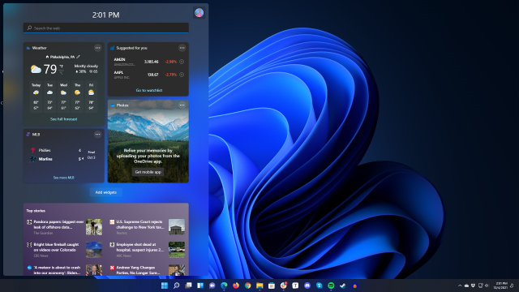The height and width of the screenshot is (292, 519).
Task: Switch temperature unit to Celsius
Action: tap(62, 72)
